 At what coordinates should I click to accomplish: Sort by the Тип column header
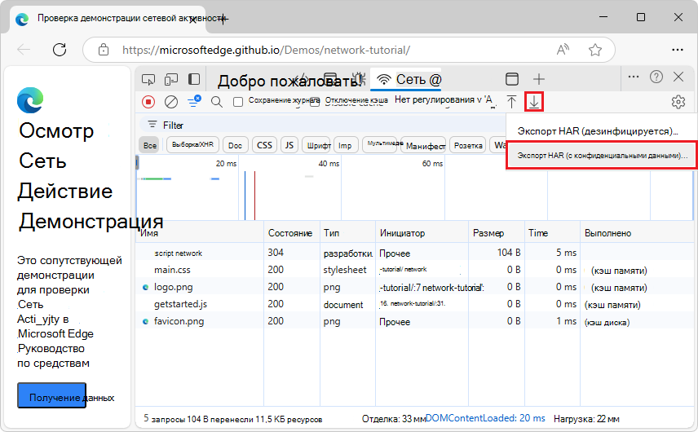(x=347, y=232)
